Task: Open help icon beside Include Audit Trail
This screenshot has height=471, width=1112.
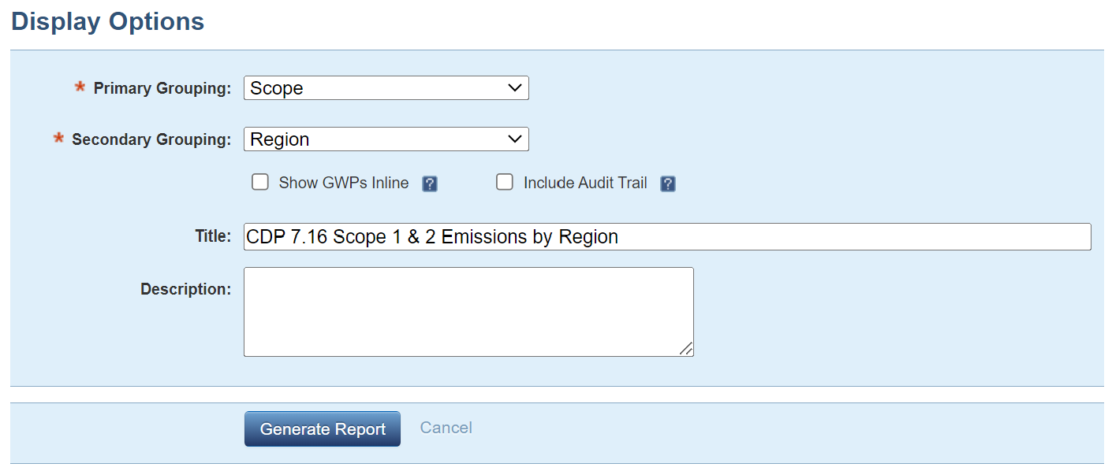Action: (x=668, y=184)
